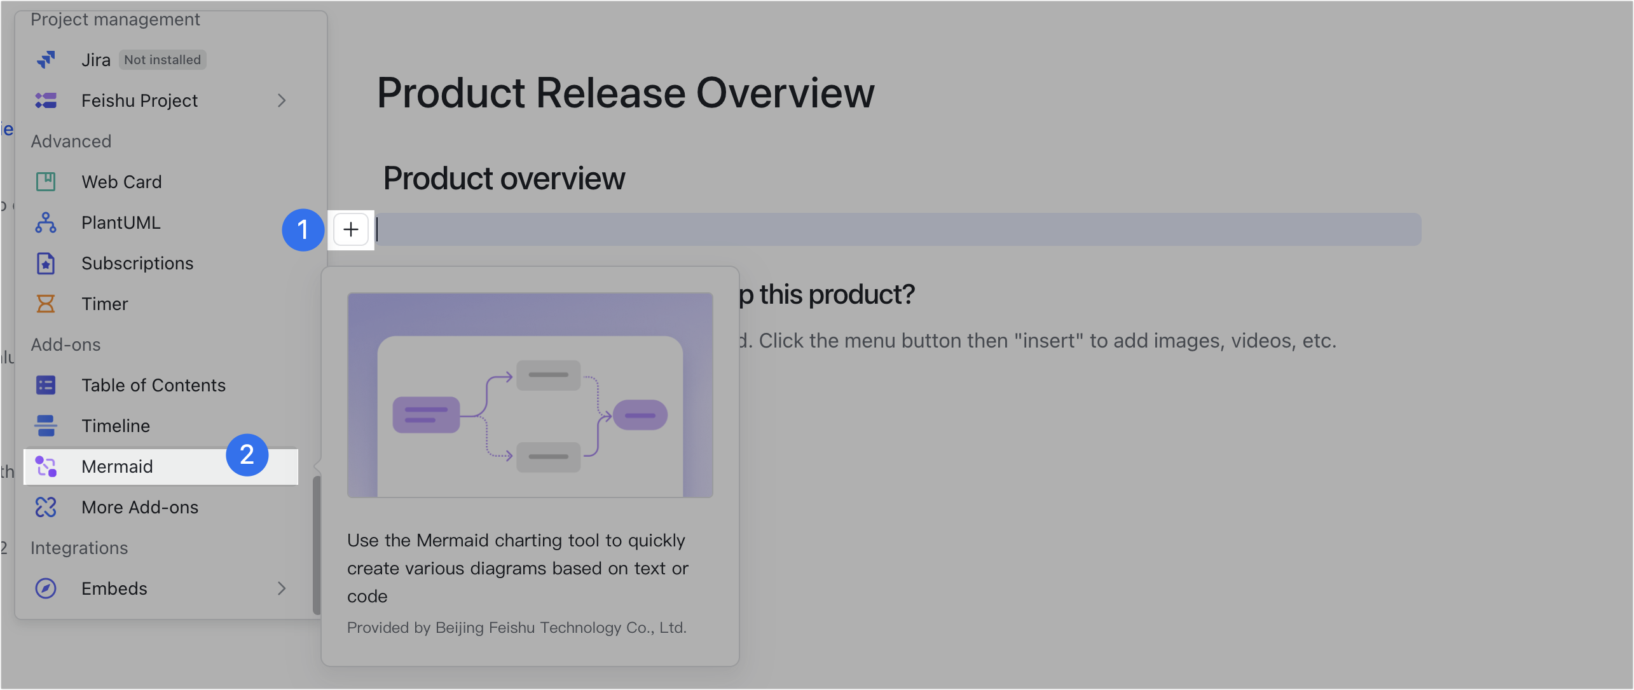Choose Mermaid from the Add-ons list
This screenshot has height=690, width=1634.
(117, 466)
